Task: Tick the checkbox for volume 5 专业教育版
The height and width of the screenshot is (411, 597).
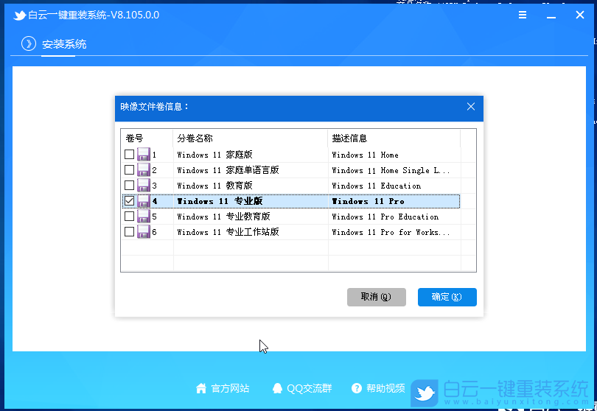Action: click(x=130, y=216)
